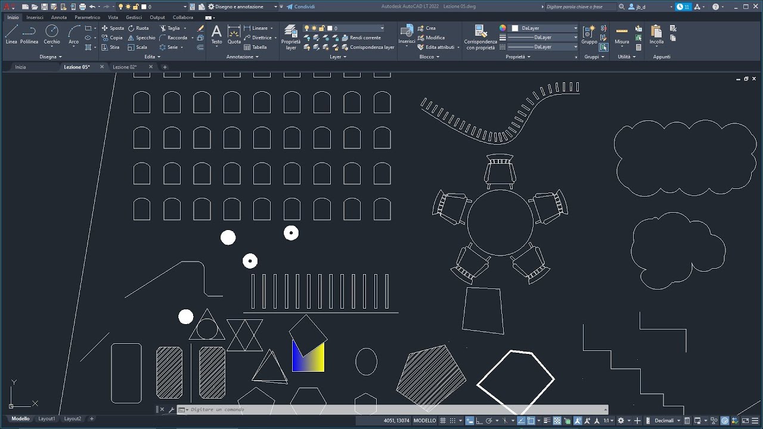This screenshot has height=429, width=763.
Task: Activate the Sposta move tool
Action: pos(113,28)
